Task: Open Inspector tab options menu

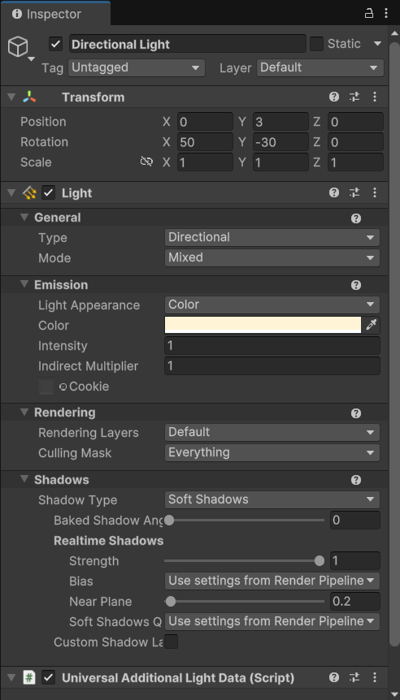Action: pos(386,13)
